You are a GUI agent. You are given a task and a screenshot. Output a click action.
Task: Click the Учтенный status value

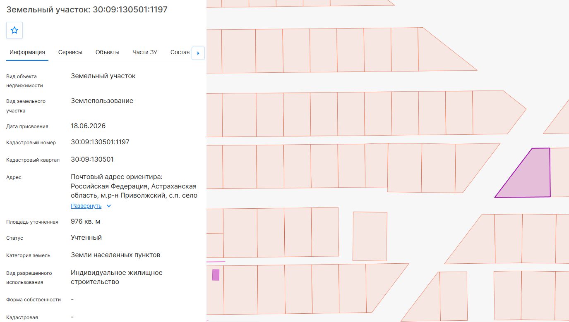pyautogui.click(x=86, y=237)
